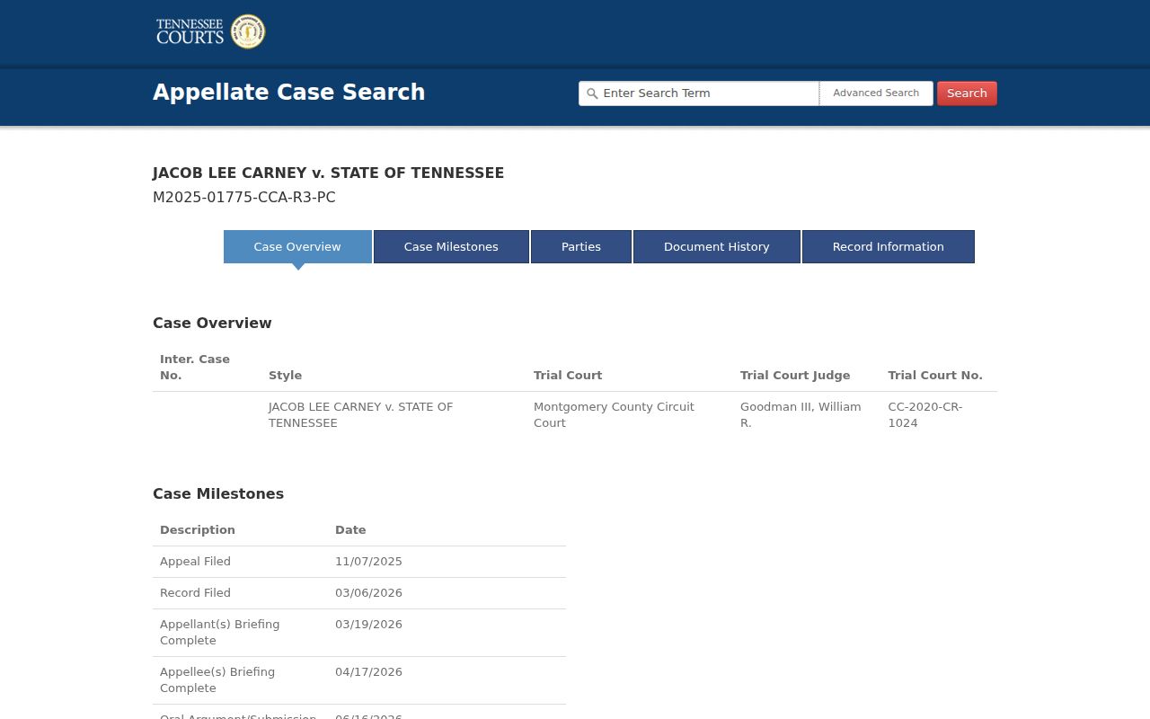Focus the Enter Search Term field
This screenshot has width=1150, height=719.
[x=699, y=93]
